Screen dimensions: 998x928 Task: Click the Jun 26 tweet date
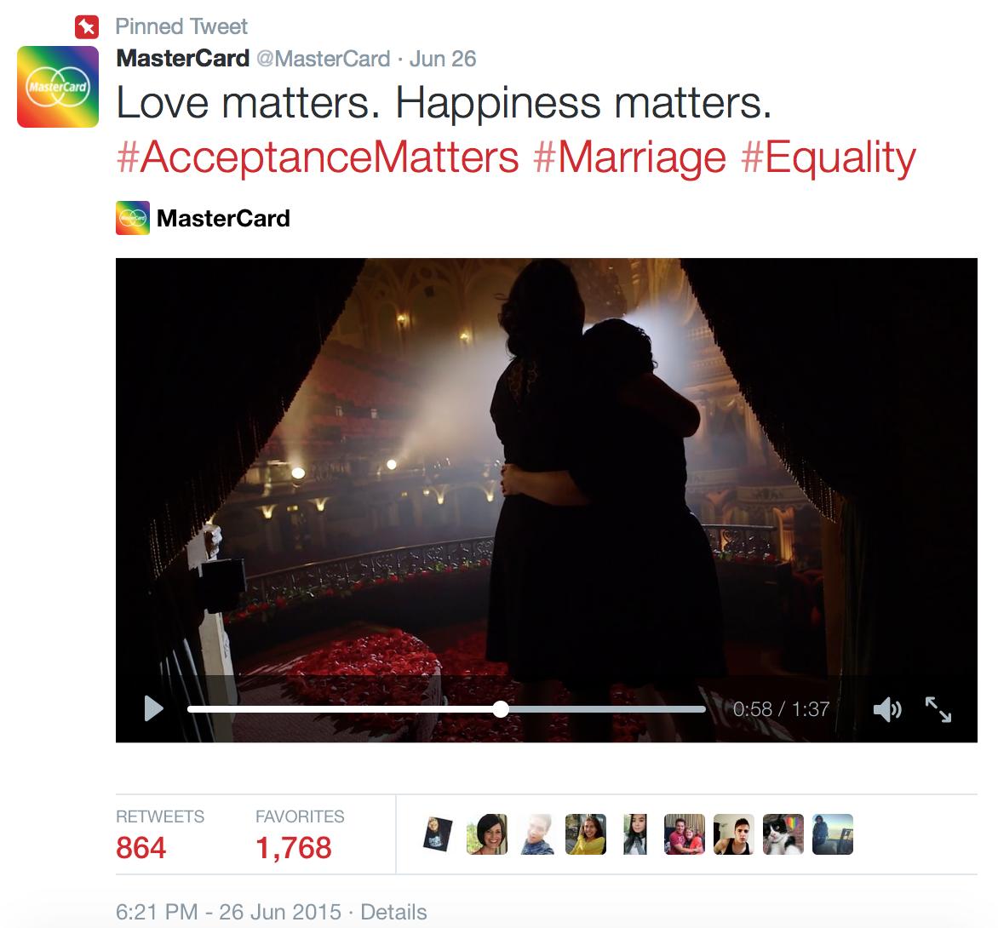click(x=442, y=59)
